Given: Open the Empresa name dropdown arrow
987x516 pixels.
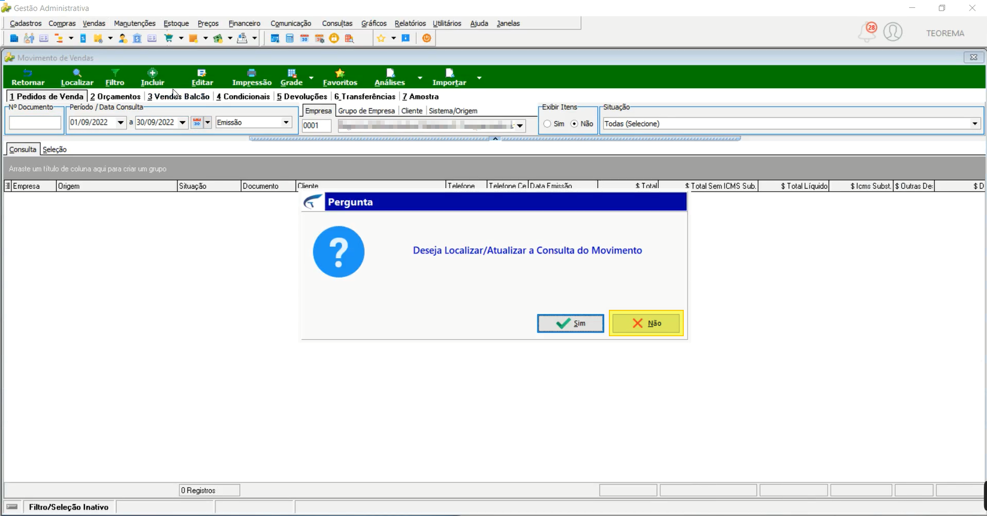Looking at the screenshot, I should click(x=520, y=125).
